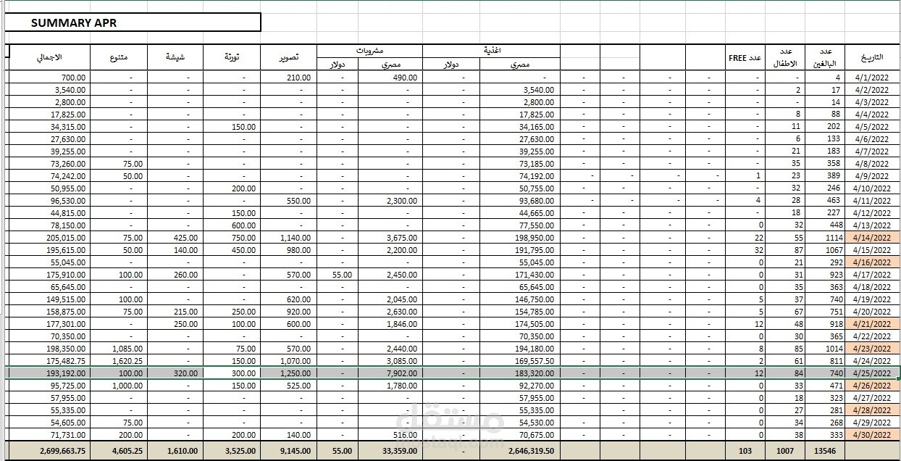The height and width of the screenshot is (461, 901).
Task: Click the date cell 4/14/2022
Action: 873,237
